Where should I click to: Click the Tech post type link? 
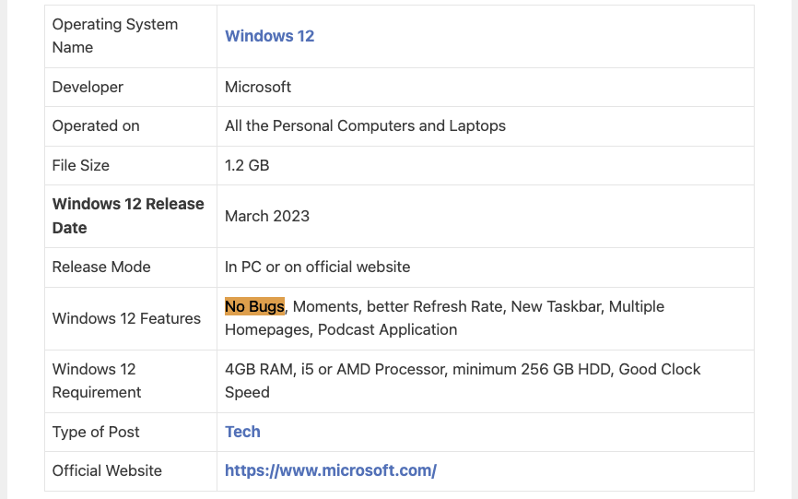[x=242, y=432]
